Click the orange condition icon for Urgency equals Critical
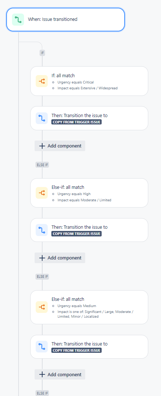The image size is (161, 396). coord(42,81)
